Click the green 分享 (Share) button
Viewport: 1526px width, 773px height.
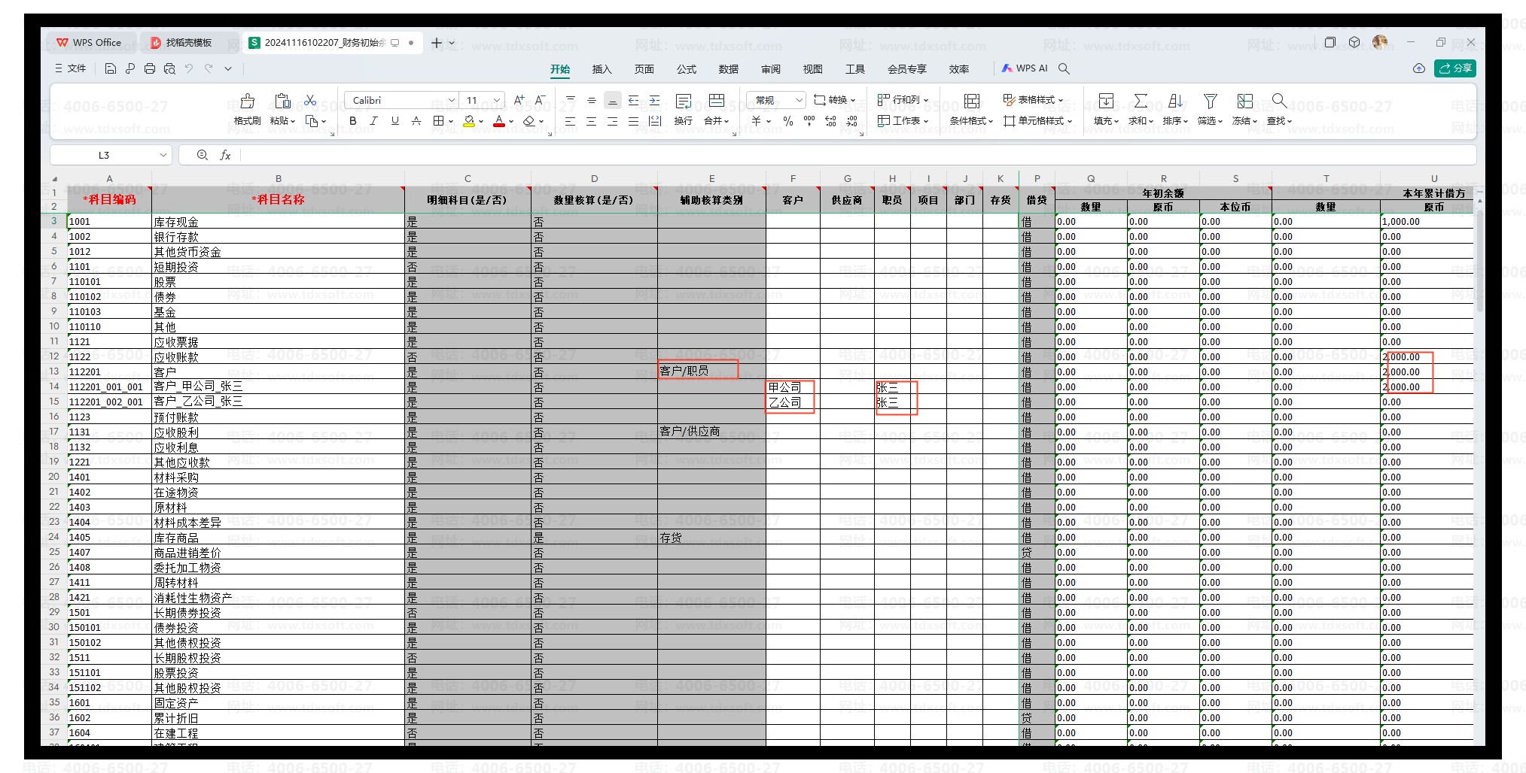pyautogui.click(x=1454, y=68)
